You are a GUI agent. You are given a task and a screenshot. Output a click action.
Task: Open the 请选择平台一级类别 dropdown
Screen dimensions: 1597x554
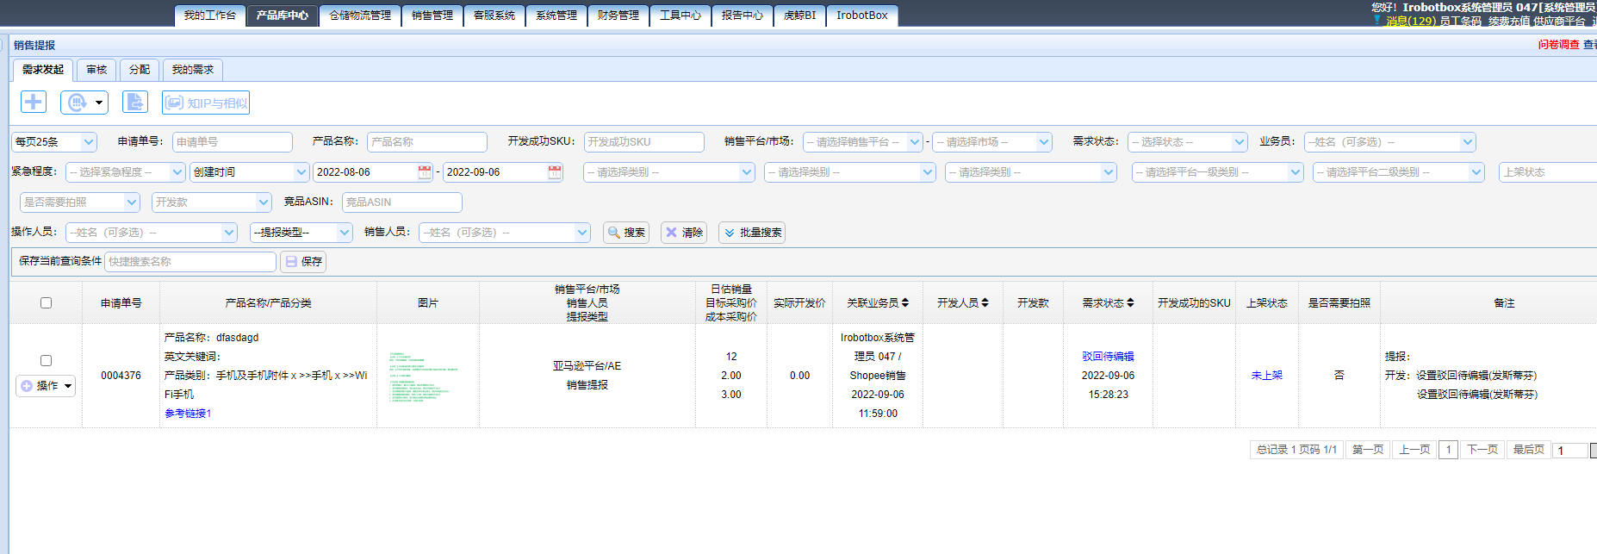click(x=1218, y=172)
